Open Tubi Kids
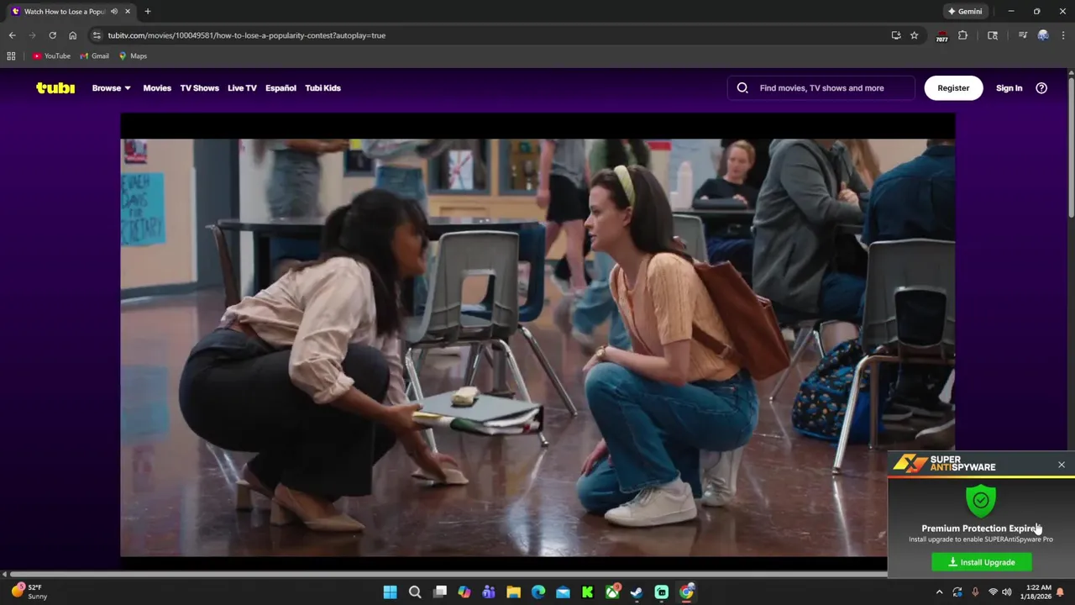 [322, 87]
